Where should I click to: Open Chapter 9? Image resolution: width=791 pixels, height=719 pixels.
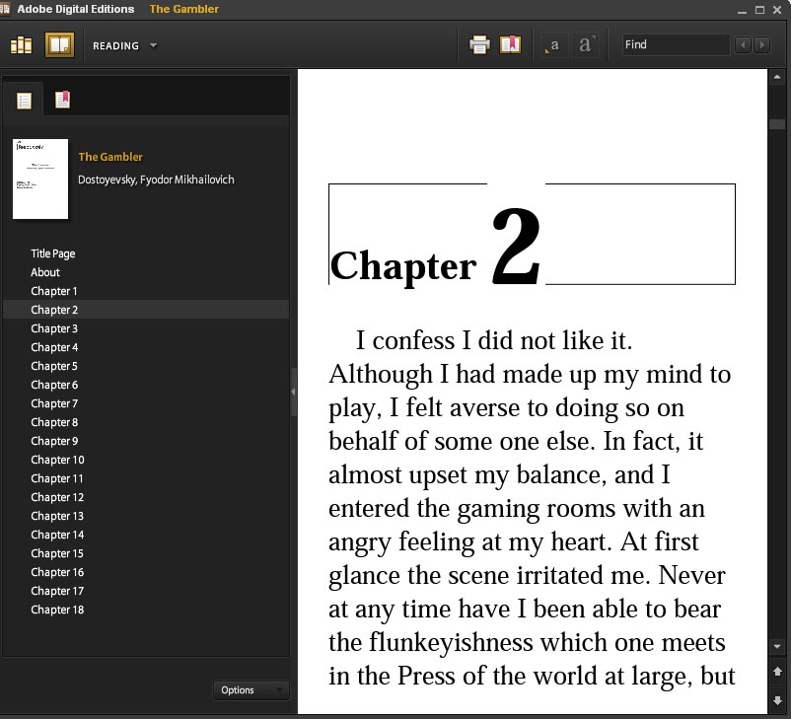pos(54,441)
